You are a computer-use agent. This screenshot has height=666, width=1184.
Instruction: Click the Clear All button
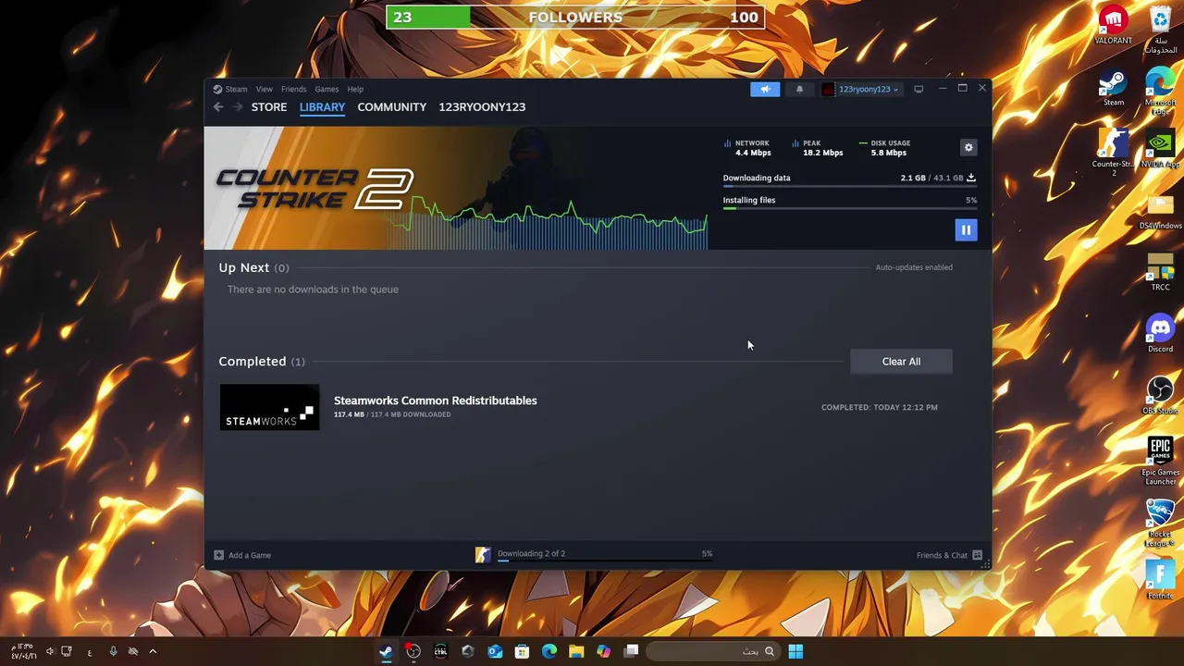(x=901, y=362)
